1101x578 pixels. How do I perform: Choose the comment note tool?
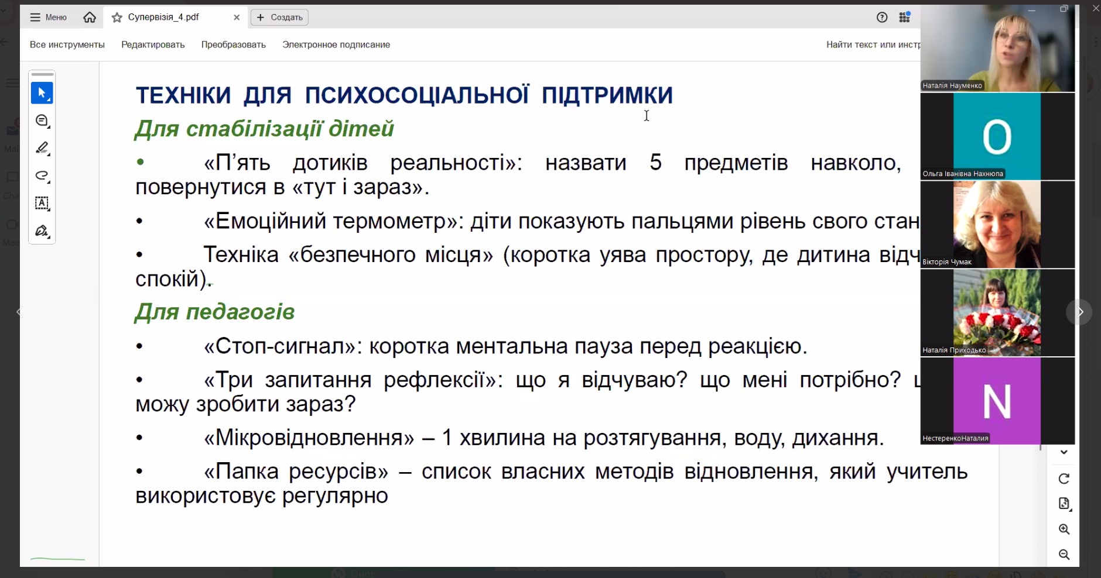pos(42,121)
